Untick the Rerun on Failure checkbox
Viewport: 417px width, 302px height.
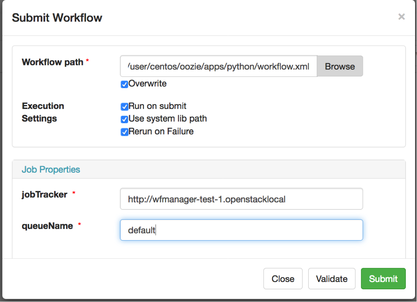point(124,132)
